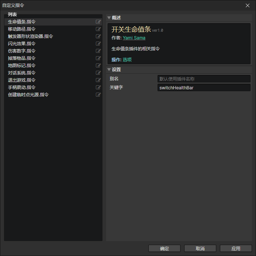This screenshot has height=256, width=256.
Task: Select 移动路径.指令 in the list
Action: [x=53, y=29]
